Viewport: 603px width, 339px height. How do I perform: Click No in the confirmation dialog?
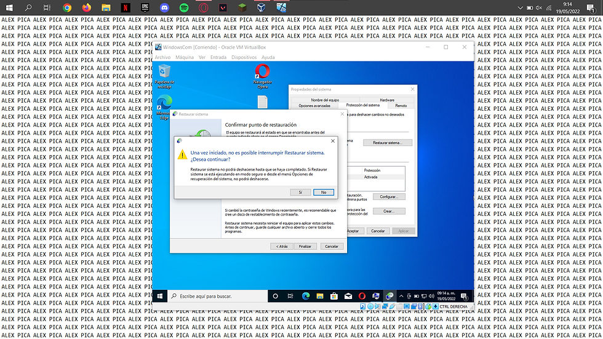coord(324,192)
